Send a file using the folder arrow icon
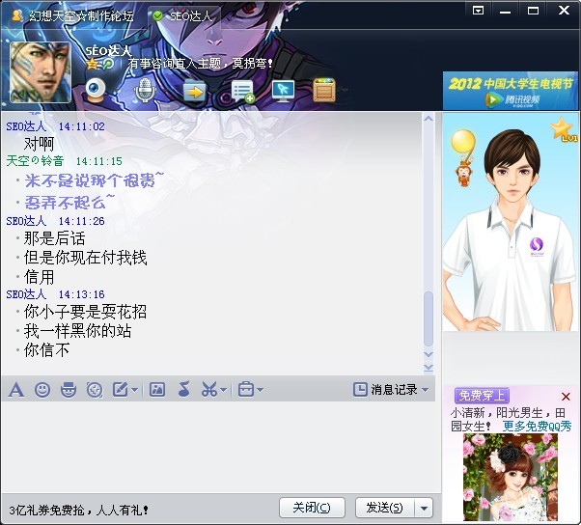Viewport: 581px width, 525px height. coord(194,90)
